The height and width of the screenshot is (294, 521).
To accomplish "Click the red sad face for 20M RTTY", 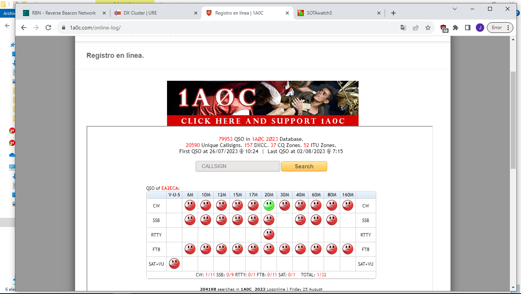I will pos(269,234).
